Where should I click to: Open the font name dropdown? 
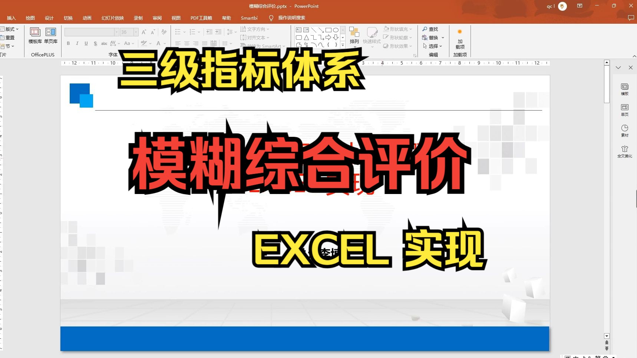[116, 32]
